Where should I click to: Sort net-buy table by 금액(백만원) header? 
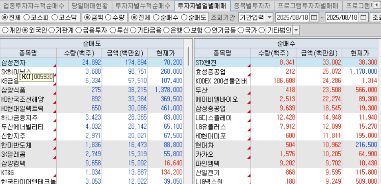click(319, 53)
